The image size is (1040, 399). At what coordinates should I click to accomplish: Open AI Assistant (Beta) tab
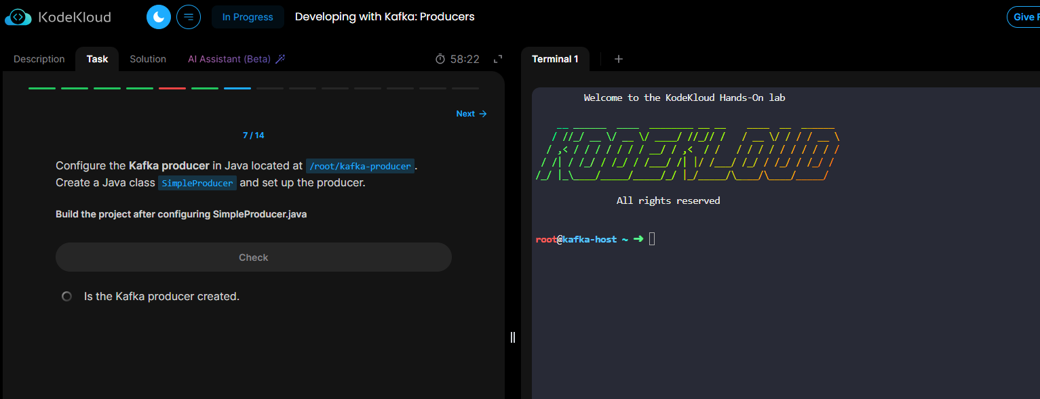point(229,59)
